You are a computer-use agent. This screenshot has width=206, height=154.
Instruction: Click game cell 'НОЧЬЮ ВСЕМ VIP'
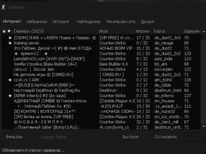click(116, 48)
